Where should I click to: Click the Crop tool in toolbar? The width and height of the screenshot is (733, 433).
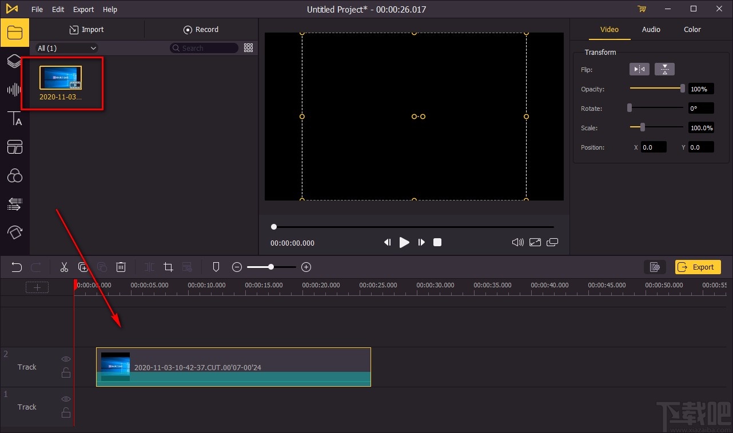(168, 267)
